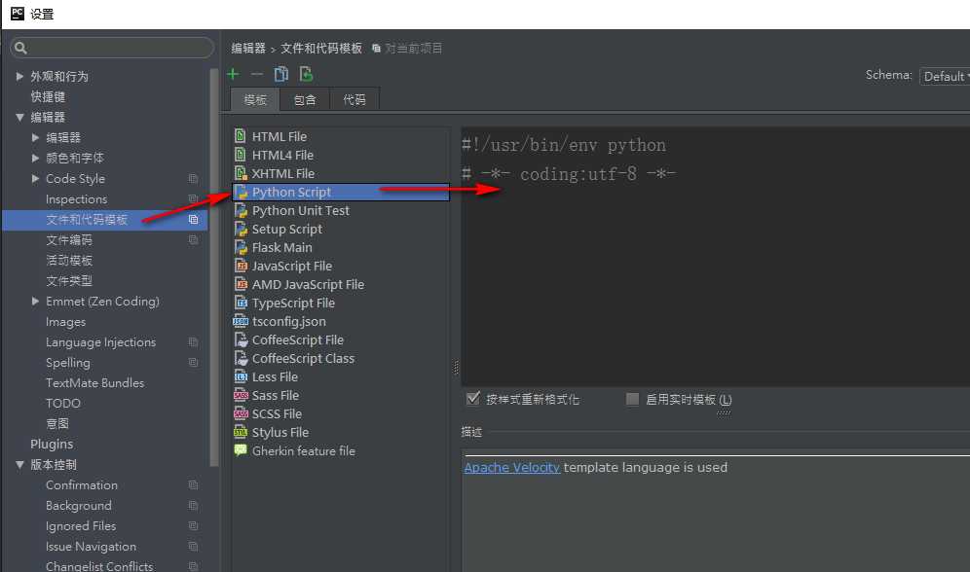This screenshot has height=572, width=970.
Task: Collapse the 版本控制 settings group
Action: [x=19, y=464]
